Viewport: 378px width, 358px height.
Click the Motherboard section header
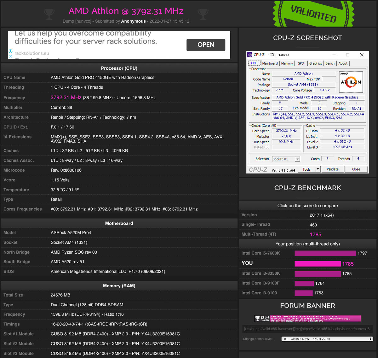(119, 223)
